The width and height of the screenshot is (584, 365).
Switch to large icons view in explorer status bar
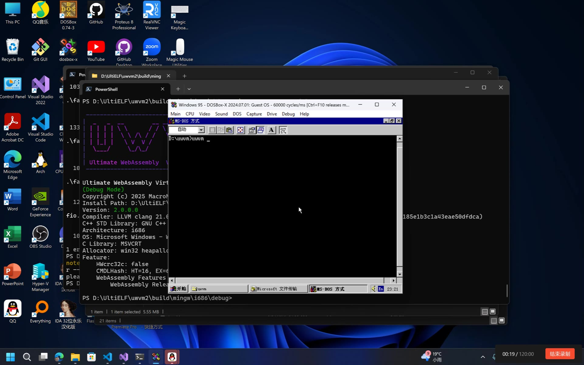[493, 312]
